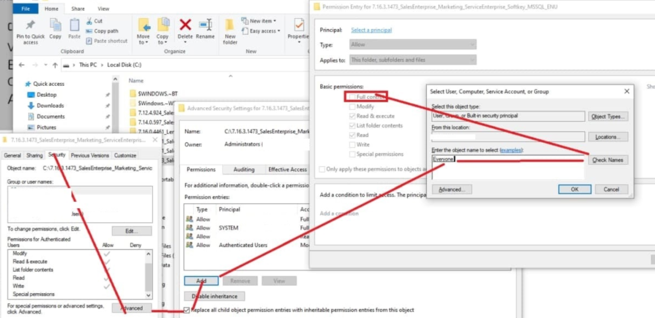Click the New folder icon
655x318 pixels.
click(230, 26)
